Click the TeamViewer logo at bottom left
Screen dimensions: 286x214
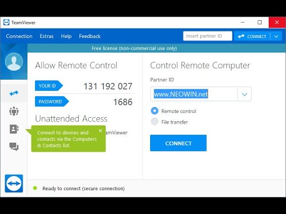(14, 184)
